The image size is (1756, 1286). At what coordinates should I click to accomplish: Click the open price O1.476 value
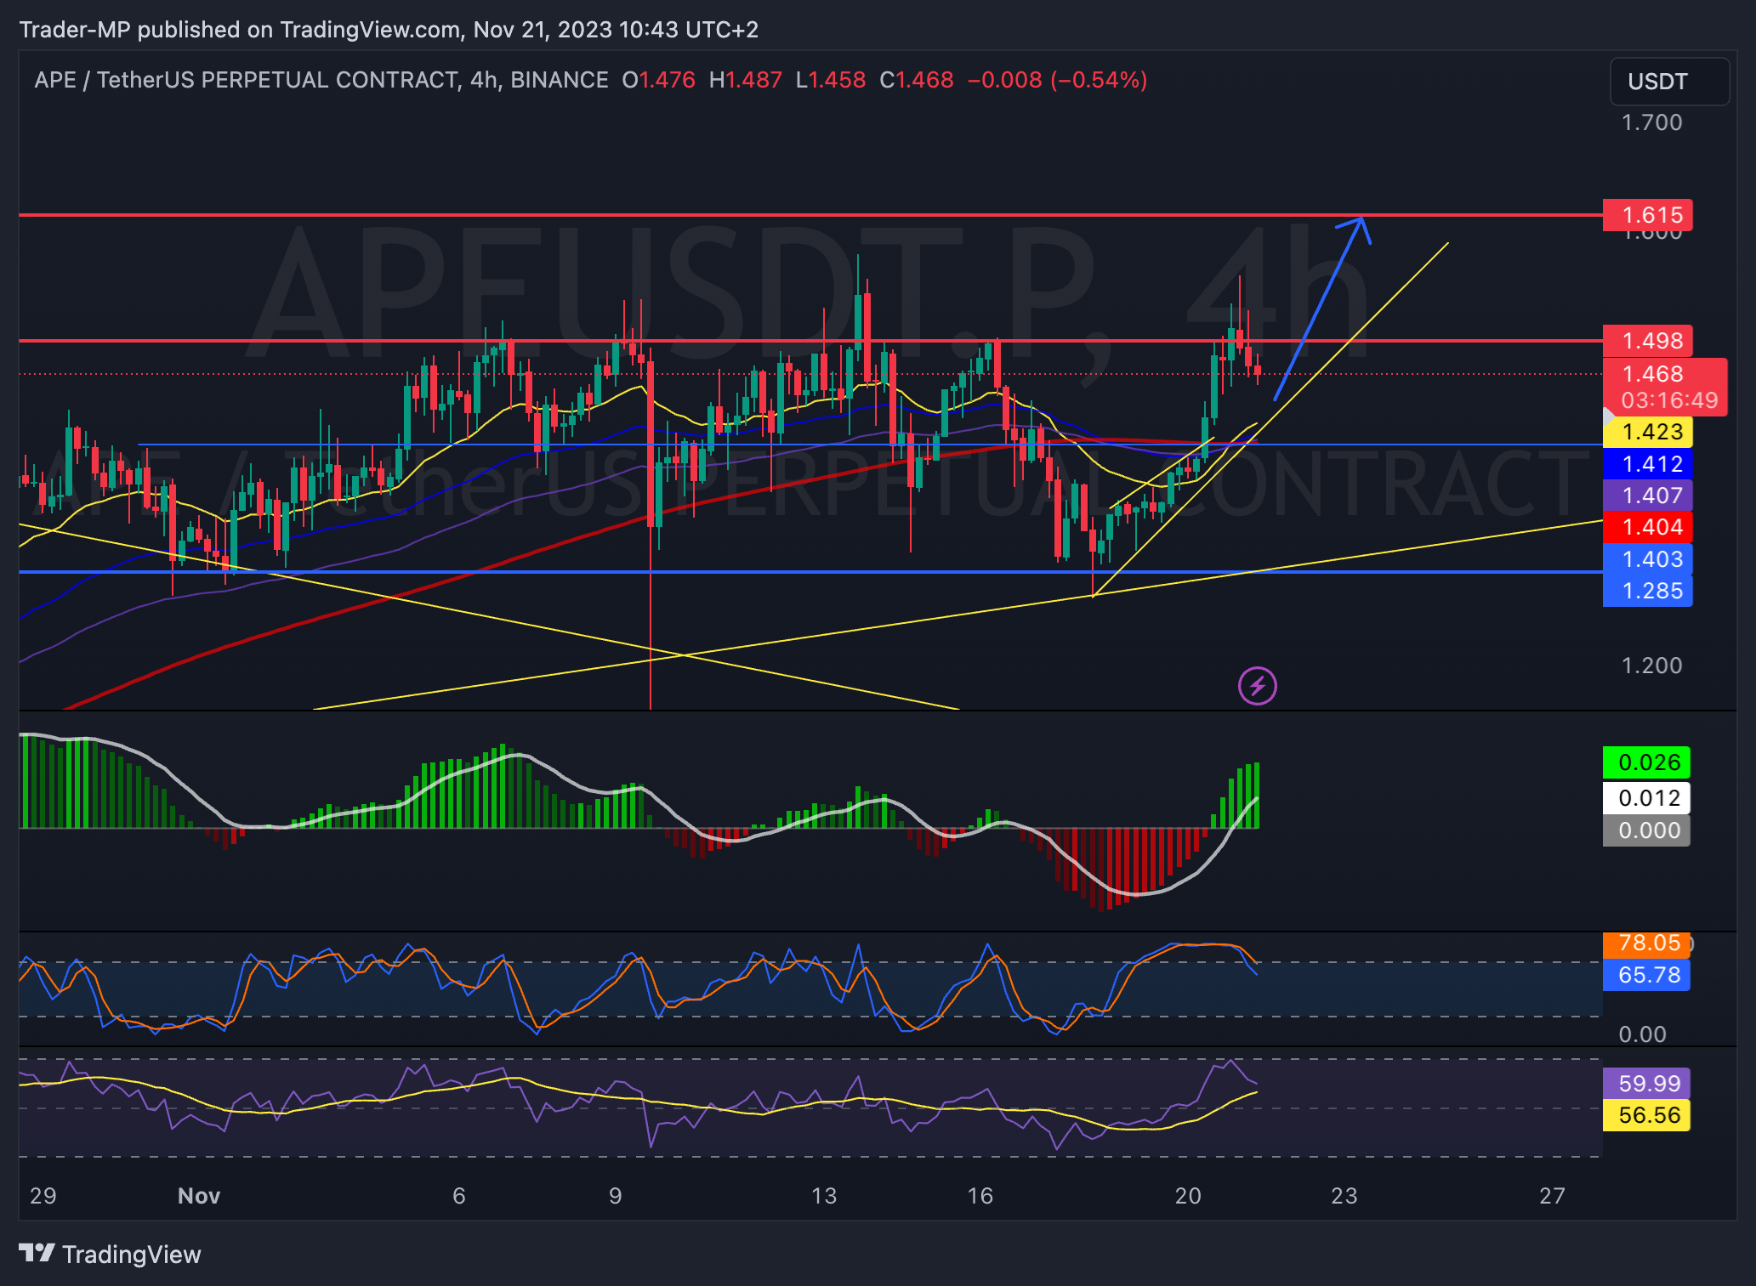point(659,80)
